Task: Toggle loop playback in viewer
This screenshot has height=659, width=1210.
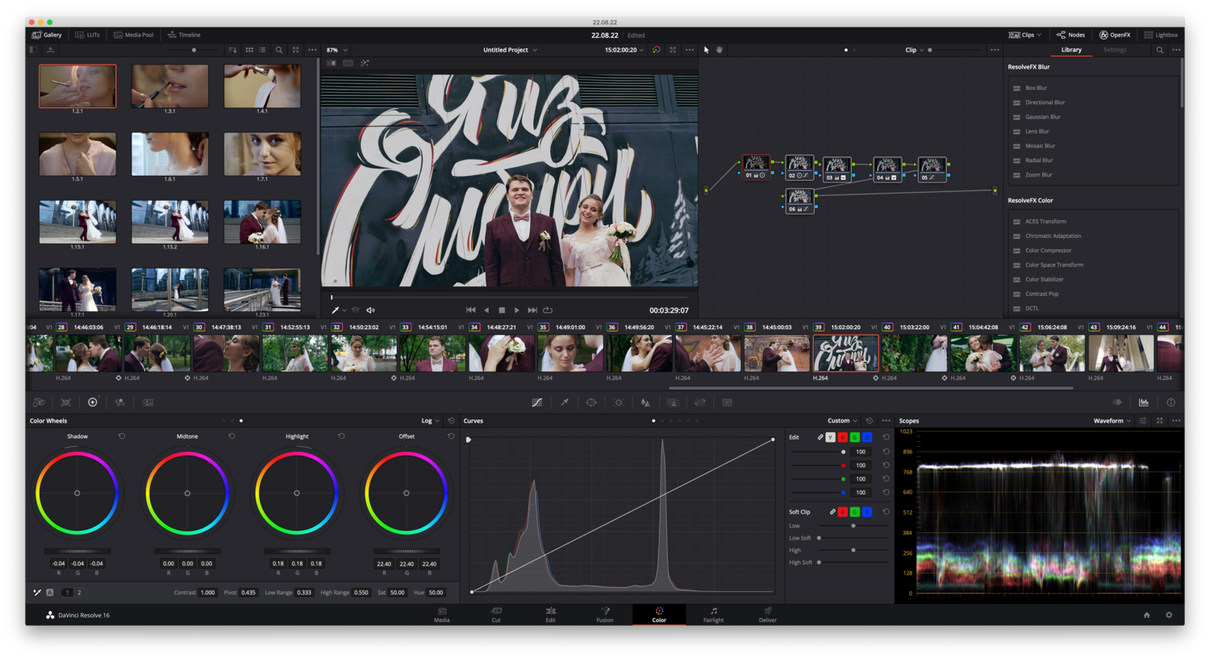Action: coord(548,311)
